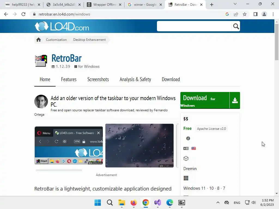Open 7-Zip from the taskbar
Viewport: 279px width, 209px height.
[x=182, y=202]
